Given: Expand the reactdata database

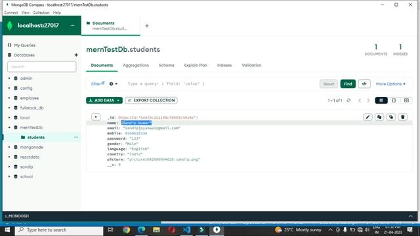Looking at the screenshot, I should pos(9,157).
